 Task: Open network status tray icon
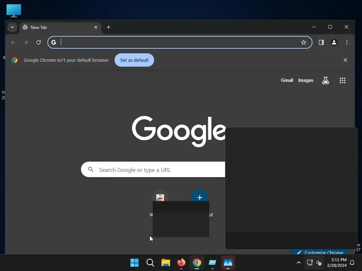tap(310, 263)
